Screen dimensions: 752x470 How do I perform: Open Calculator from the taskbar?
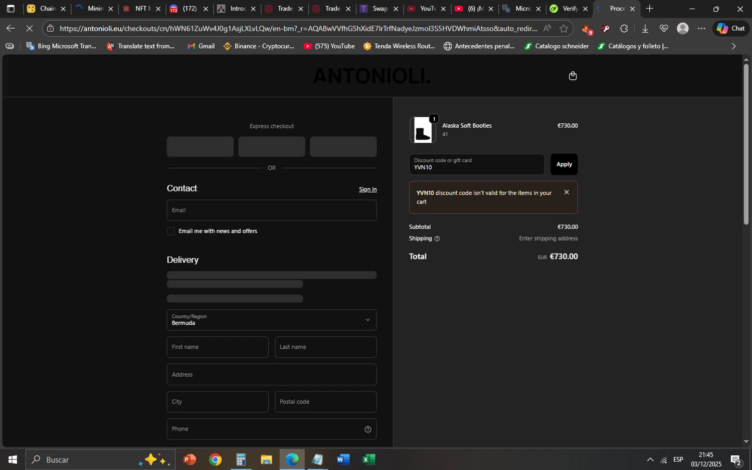(x=241, y=459)
